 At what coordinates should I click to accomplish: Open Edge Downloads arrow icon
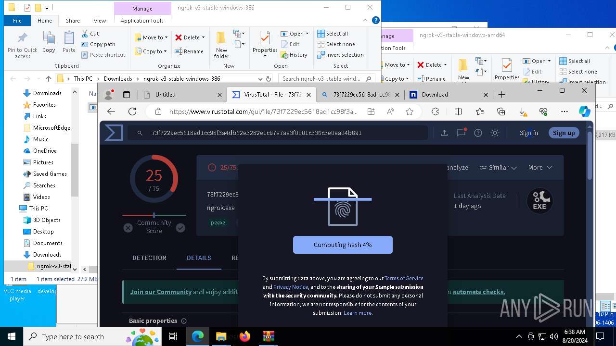pyautogui.click(x=522, y=111)
